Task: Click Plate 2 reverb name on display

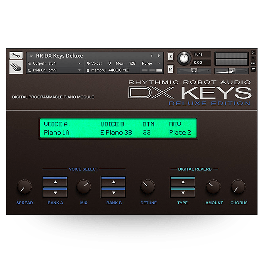Action: 180,133
